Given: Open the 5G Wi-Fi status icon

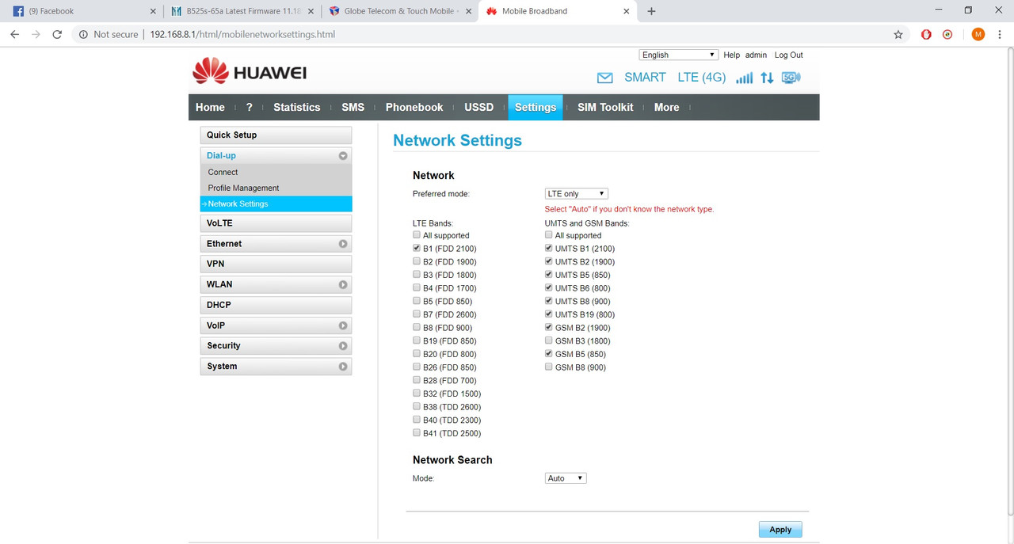Looking at the screenshot, I should (x=791, y=78).
